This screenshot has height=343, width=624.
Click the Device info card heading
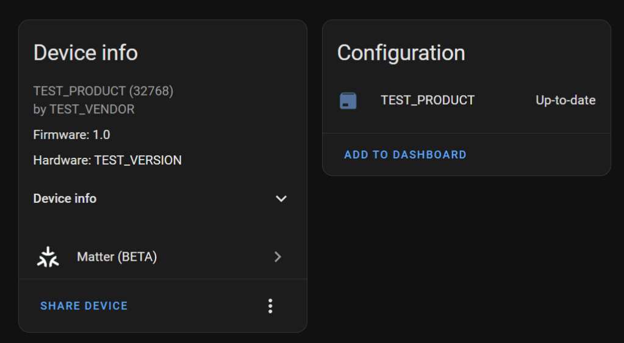coord(85,53)
